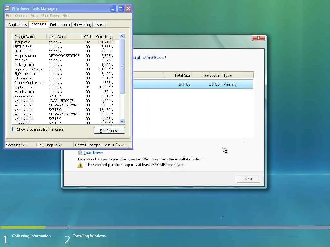Screen dimensions: 330x247
Task: Close the Install Windows dialog
Action: (258, 38)
